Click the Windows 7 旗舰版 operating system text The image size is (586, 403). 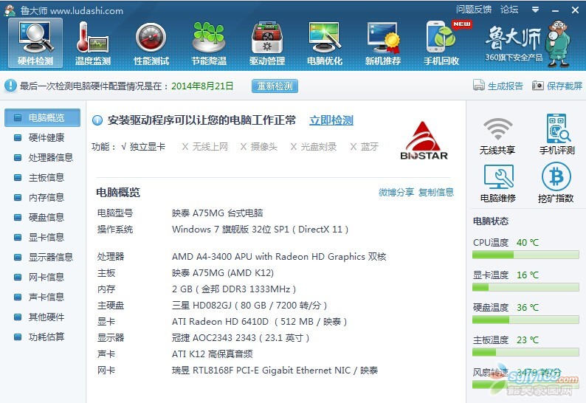[x=260, y=229]
